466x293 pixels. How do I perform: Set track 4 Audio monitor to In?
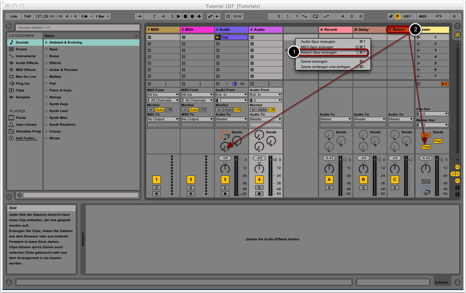(253, 110)
